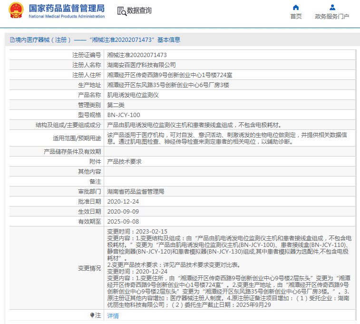
Task: Click the document icon before 境内医疗器械
Action: pyautogui.click(x=12, y=40)
